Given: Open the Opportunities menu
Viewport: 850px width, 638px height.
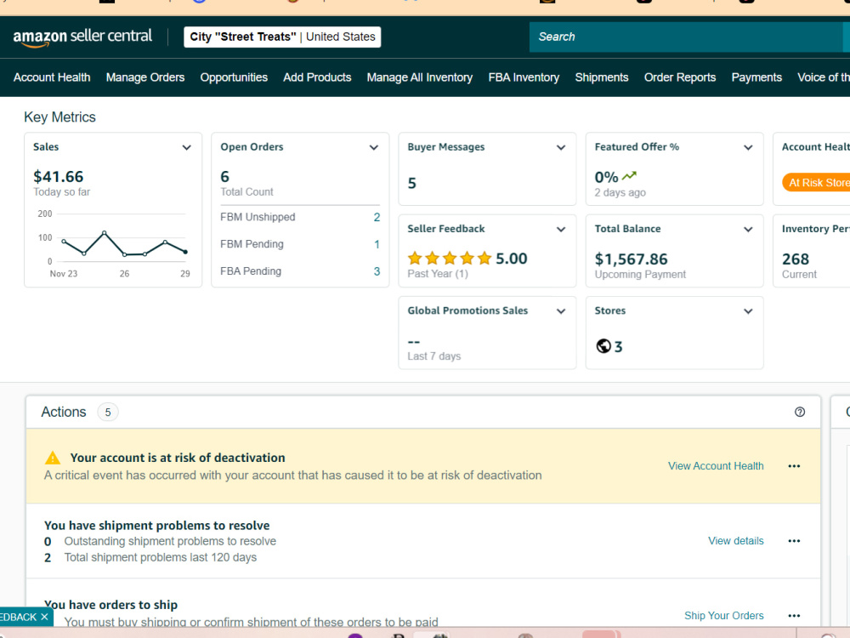Looking at the screenshot, I should tap(234, 77).
